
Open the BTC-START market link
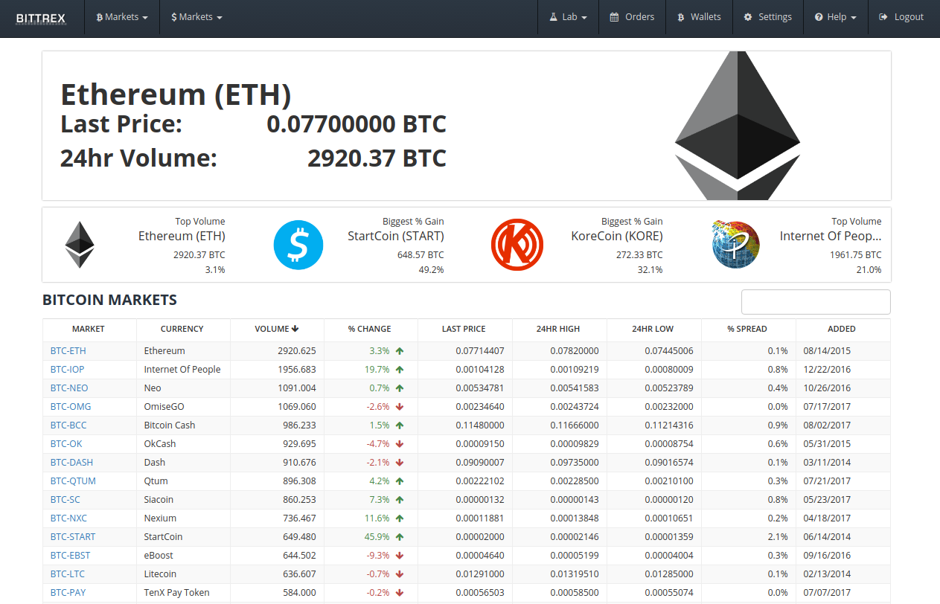click(73, 537)
